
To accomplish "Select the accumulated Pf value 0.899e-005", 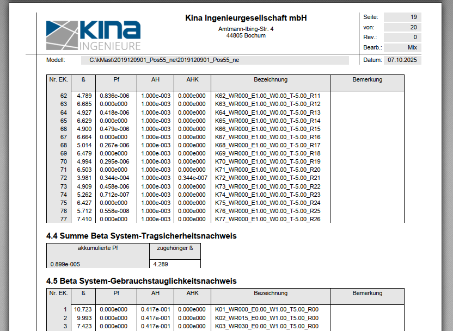I will 65,264.
